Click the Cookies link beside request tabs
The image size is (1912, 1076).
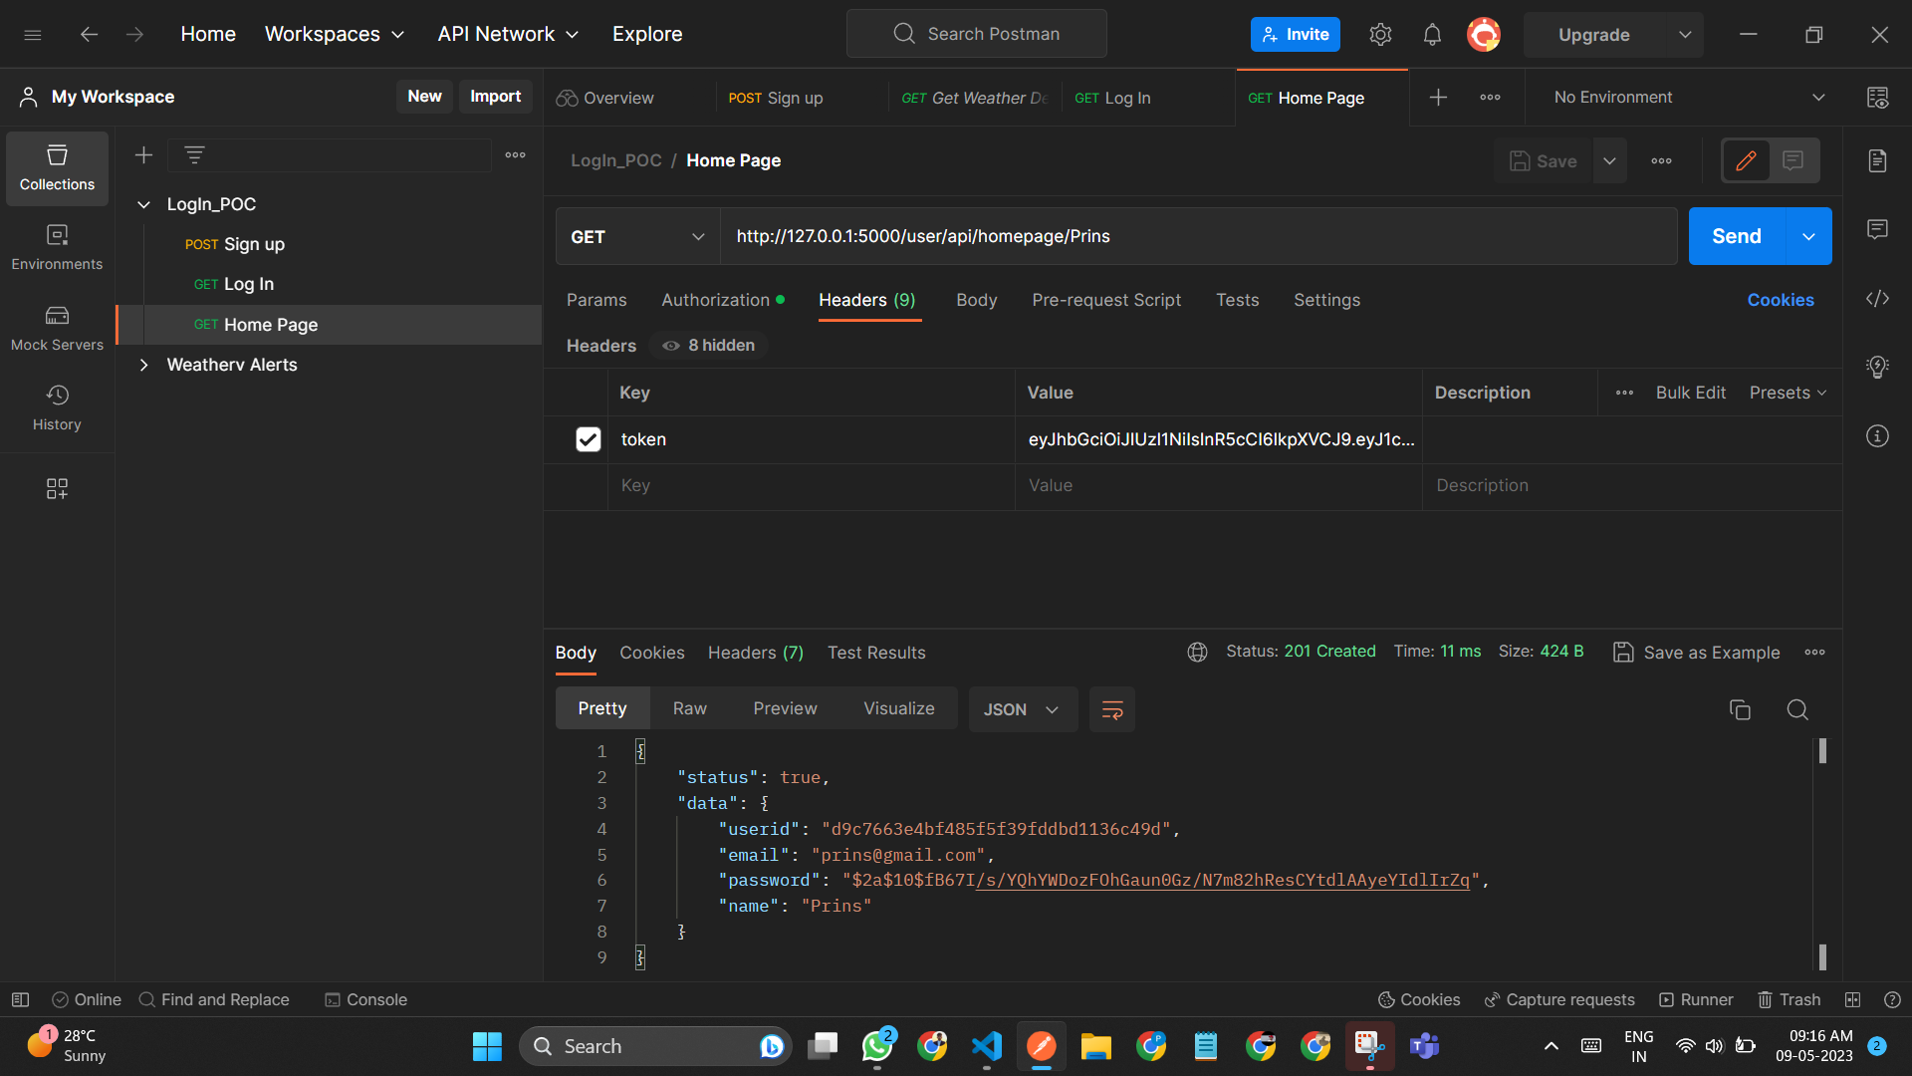[x=1780, y=300]
